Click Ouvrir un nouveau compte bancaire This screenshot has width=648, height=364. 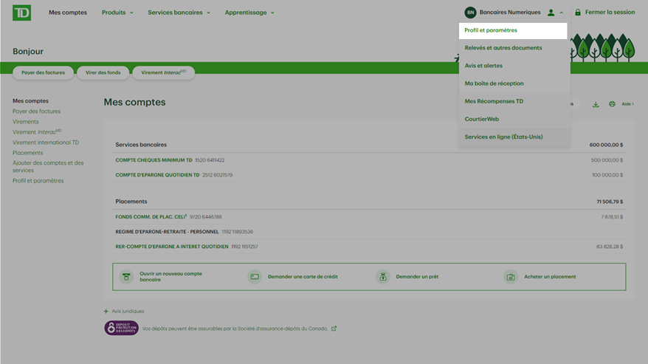(170, 277)
